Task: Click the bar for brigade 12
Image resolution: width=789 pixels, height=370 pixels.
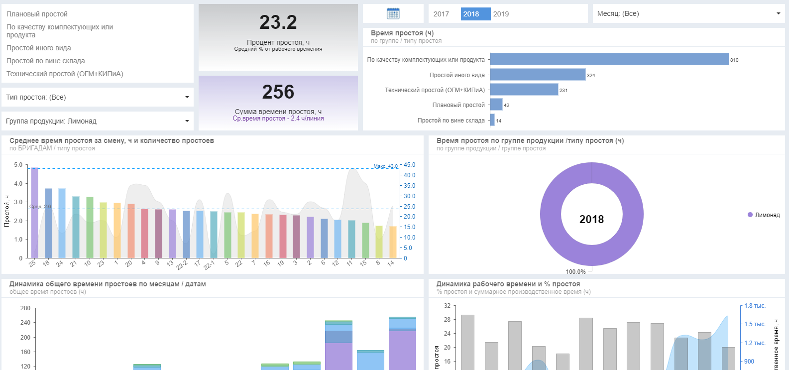Action: click(338, 239)
